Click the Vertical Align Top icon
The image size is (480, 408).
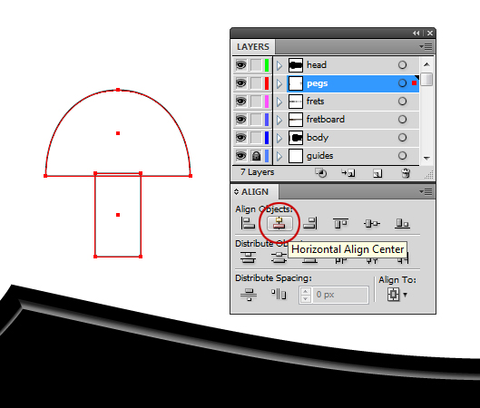pyautogui.click(x=340, y=223)
